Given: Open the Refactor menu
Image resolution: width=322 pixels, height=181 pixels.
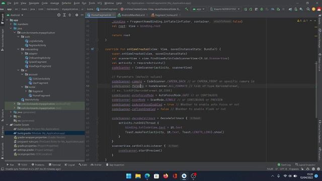Looking at the screenshot, I should 66,3.
